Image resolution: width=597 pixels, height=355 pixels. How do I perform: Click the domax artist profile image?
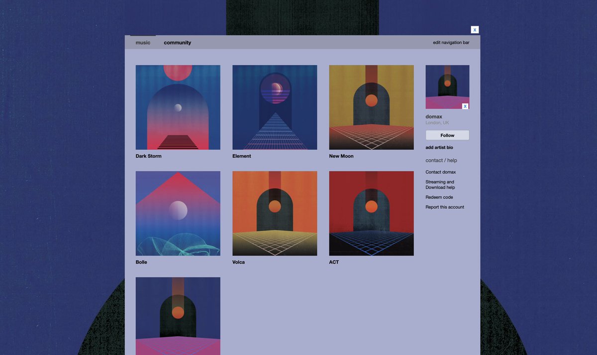(447, 87)
